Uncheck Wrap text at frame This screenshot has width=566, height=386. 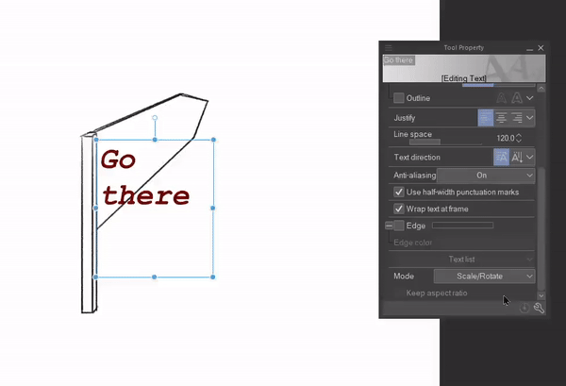[398, 209]
